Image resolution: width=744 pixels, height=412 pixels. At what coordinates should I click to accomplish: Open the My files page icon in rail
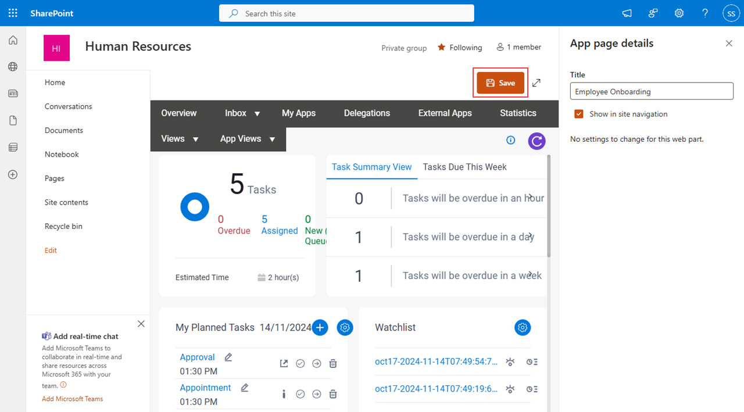tap(13, 120)
